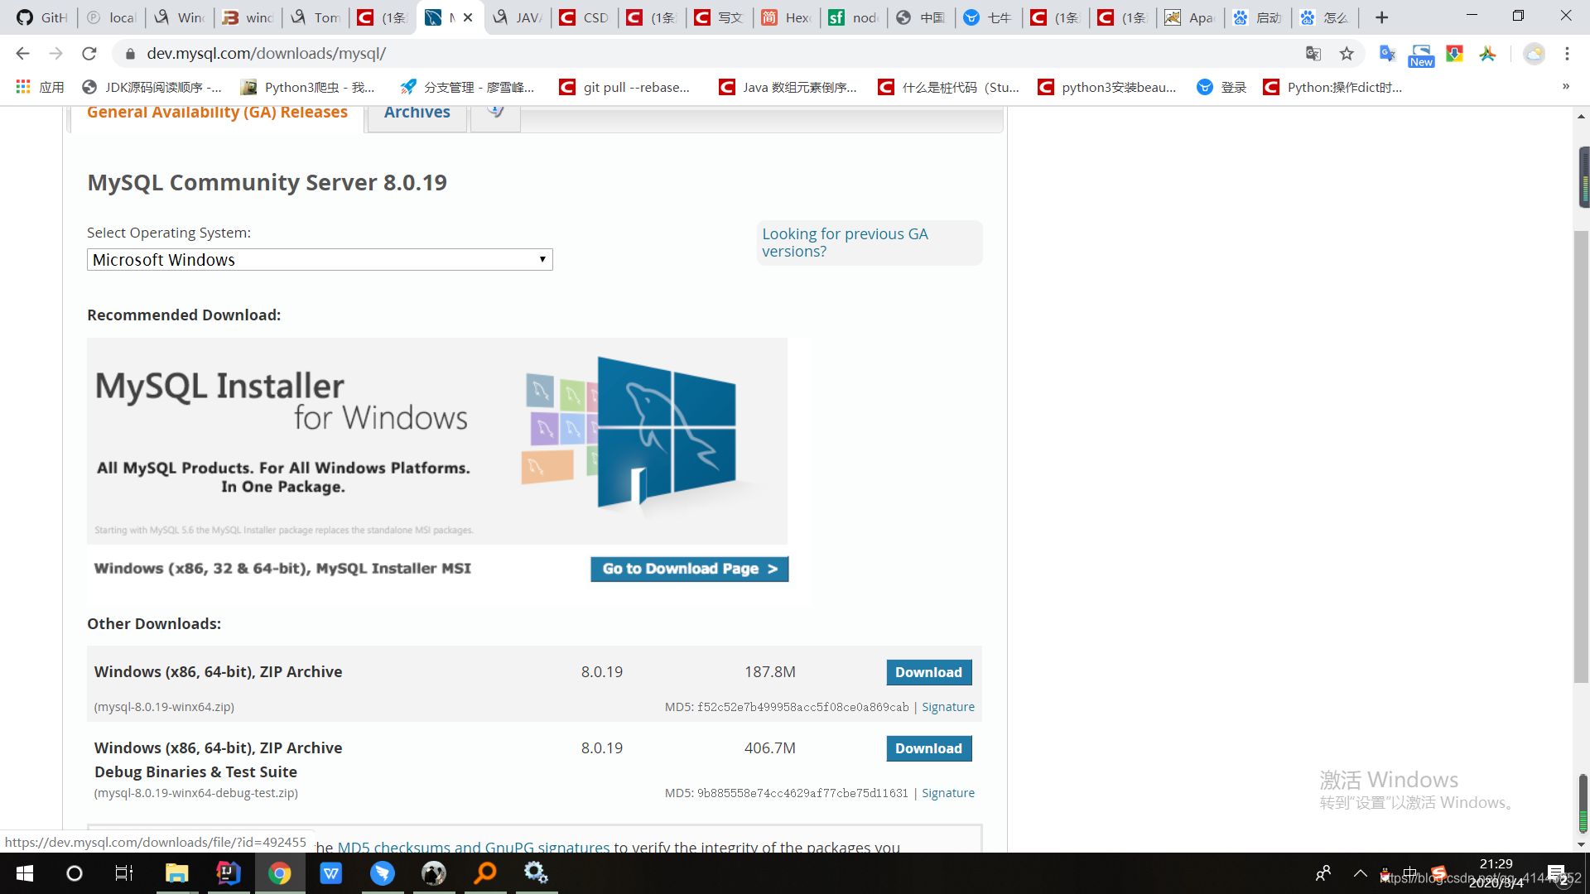1590x894 pixels.
Task: Click the apps grid icon in bookmarks bar
Action: [23, 87]
